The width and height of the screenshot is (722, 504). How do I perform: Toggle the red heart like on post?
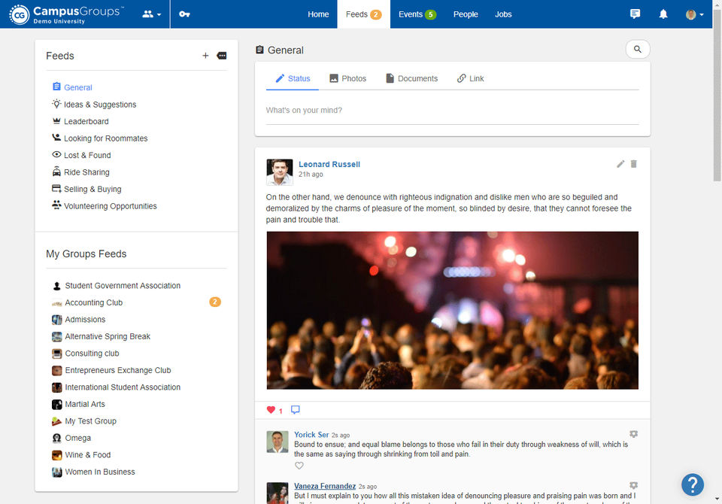point(271,409)
